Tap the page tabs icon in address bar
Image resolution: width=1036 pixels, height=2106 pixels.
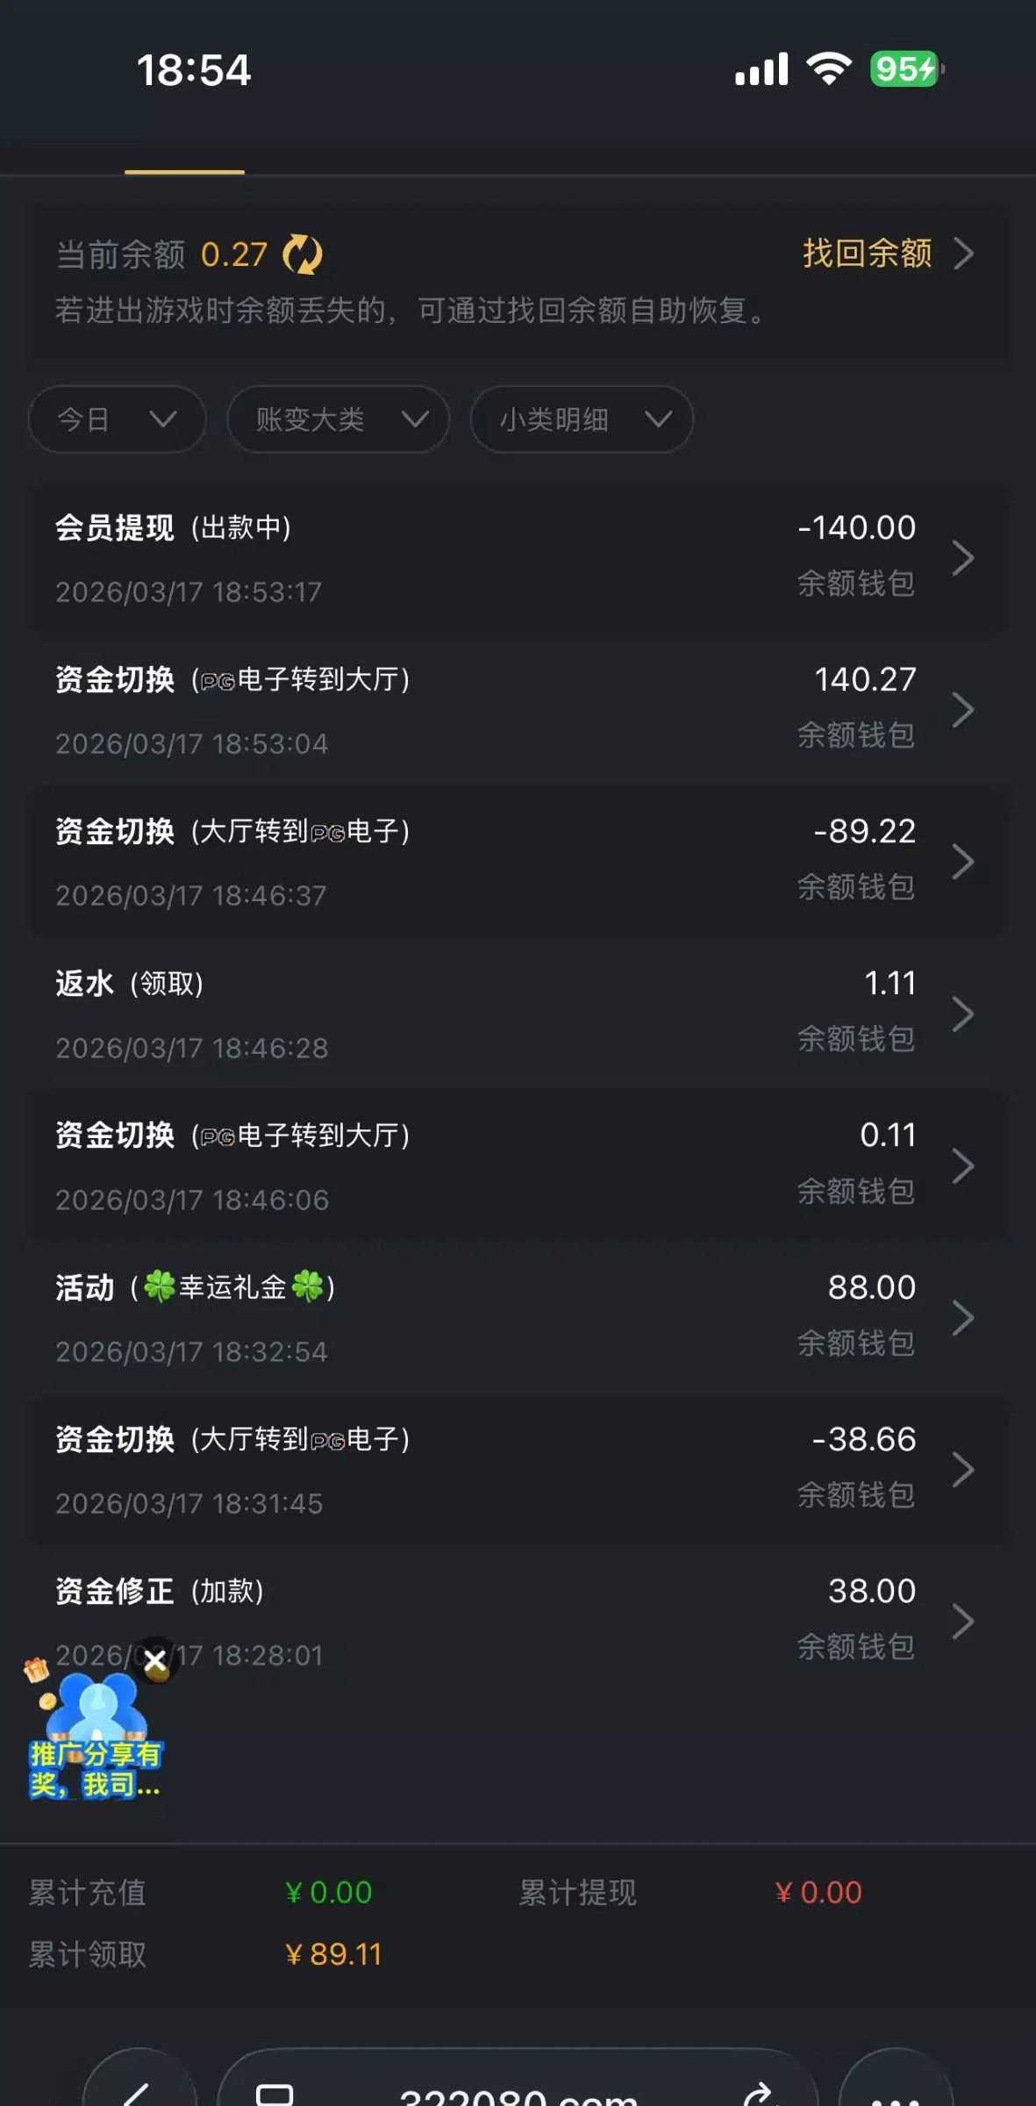click(275, 2094)
